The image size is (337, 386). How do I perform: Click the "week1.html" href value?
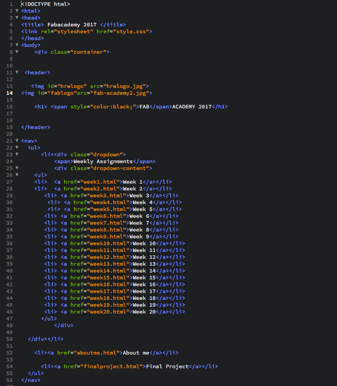click(x=100, y=182)
